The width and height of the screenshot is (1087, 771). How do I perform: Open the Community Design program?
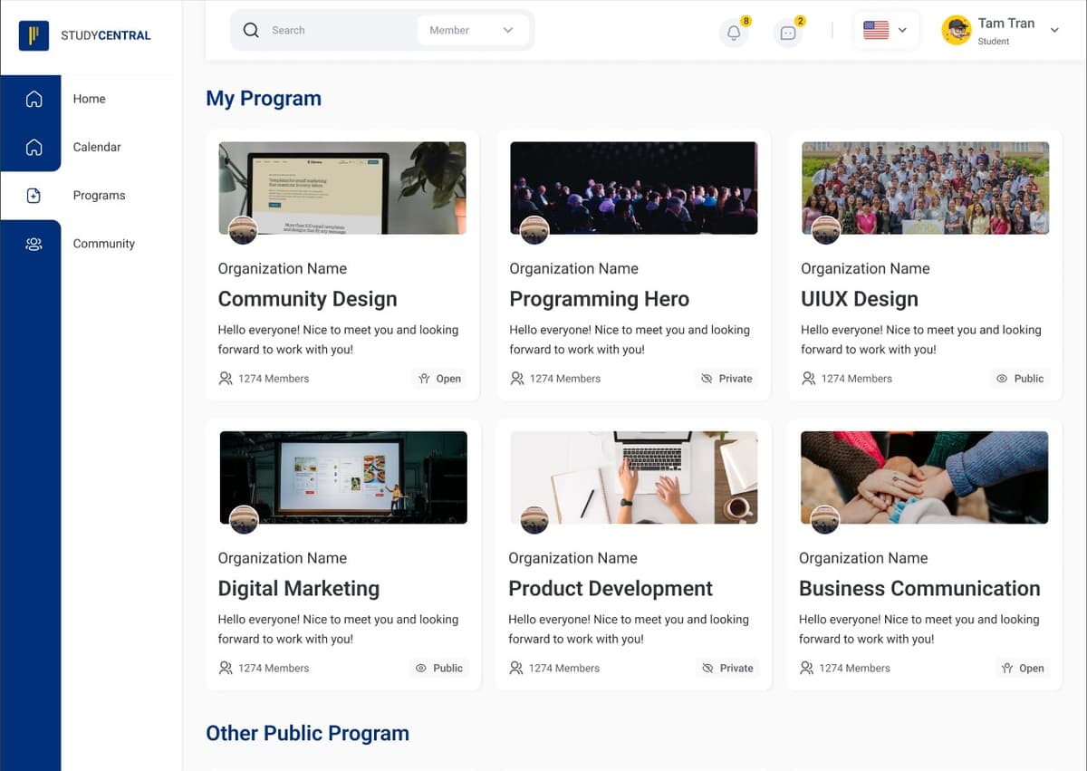308,299
